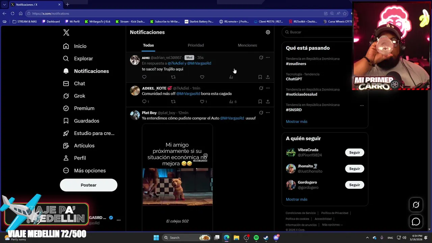Viewport: 432px width, 243px height.
Task: Open Explorar in the sidebar
Action: pos(78,58)
